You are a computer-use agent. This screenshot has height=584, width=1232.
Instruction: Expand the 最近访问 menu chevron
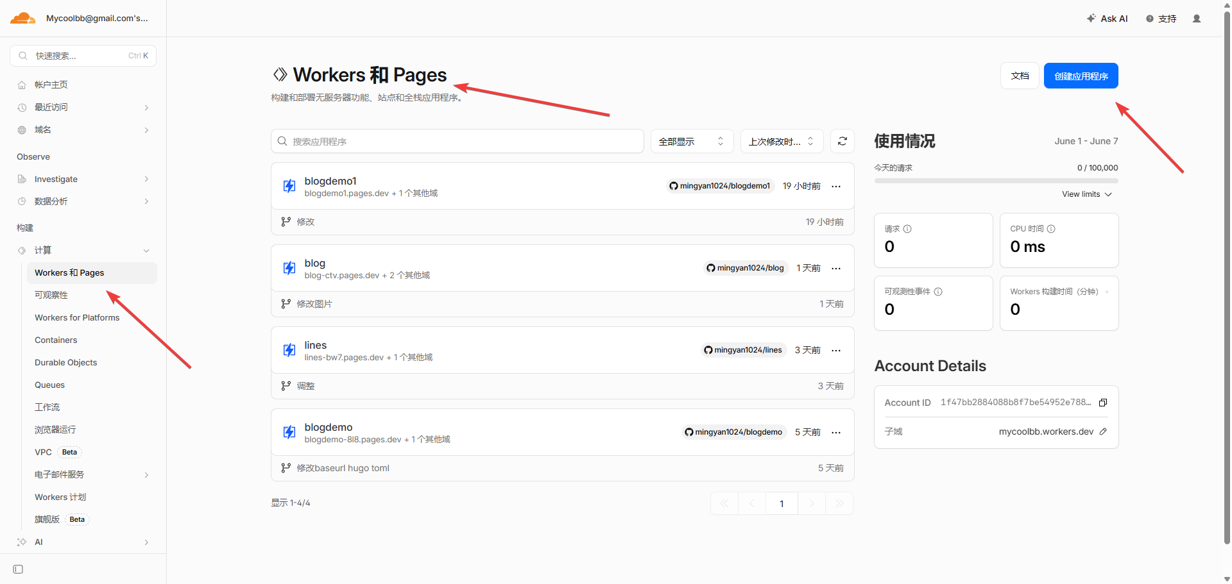pyautogui.click(x=146, y=107)
